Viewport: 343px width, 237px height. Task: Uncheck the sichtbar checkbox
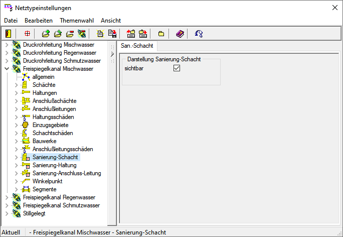click(x=177, y=68)
